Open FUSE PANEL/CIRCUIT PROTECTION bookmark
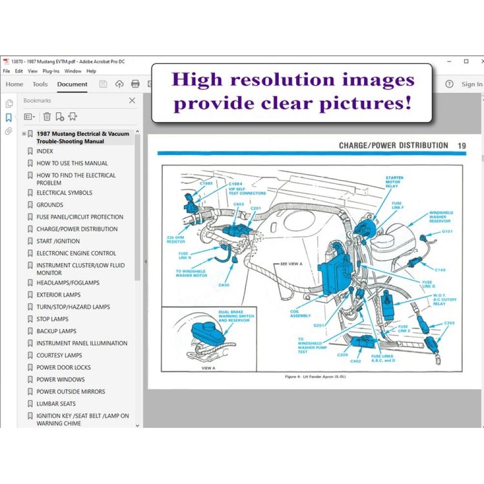The image size is (484, 484). [x=80, y=217]
